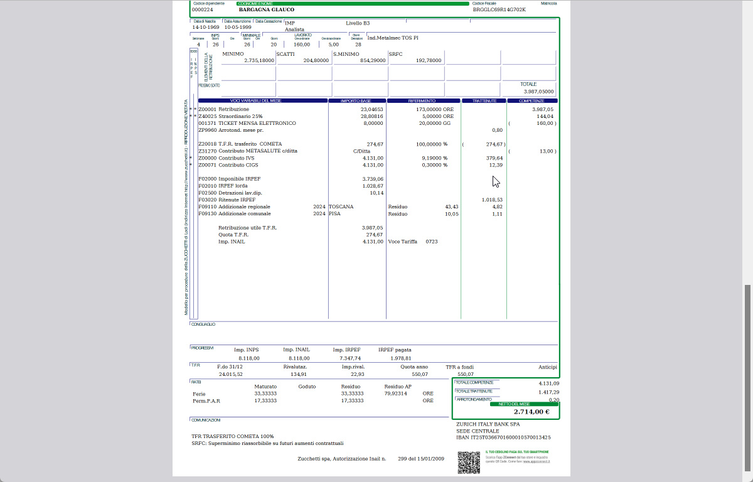Select the Z40025 Straordinario 25% row label
This screenshot has width=753, height=482.
[x=230, y=116]
